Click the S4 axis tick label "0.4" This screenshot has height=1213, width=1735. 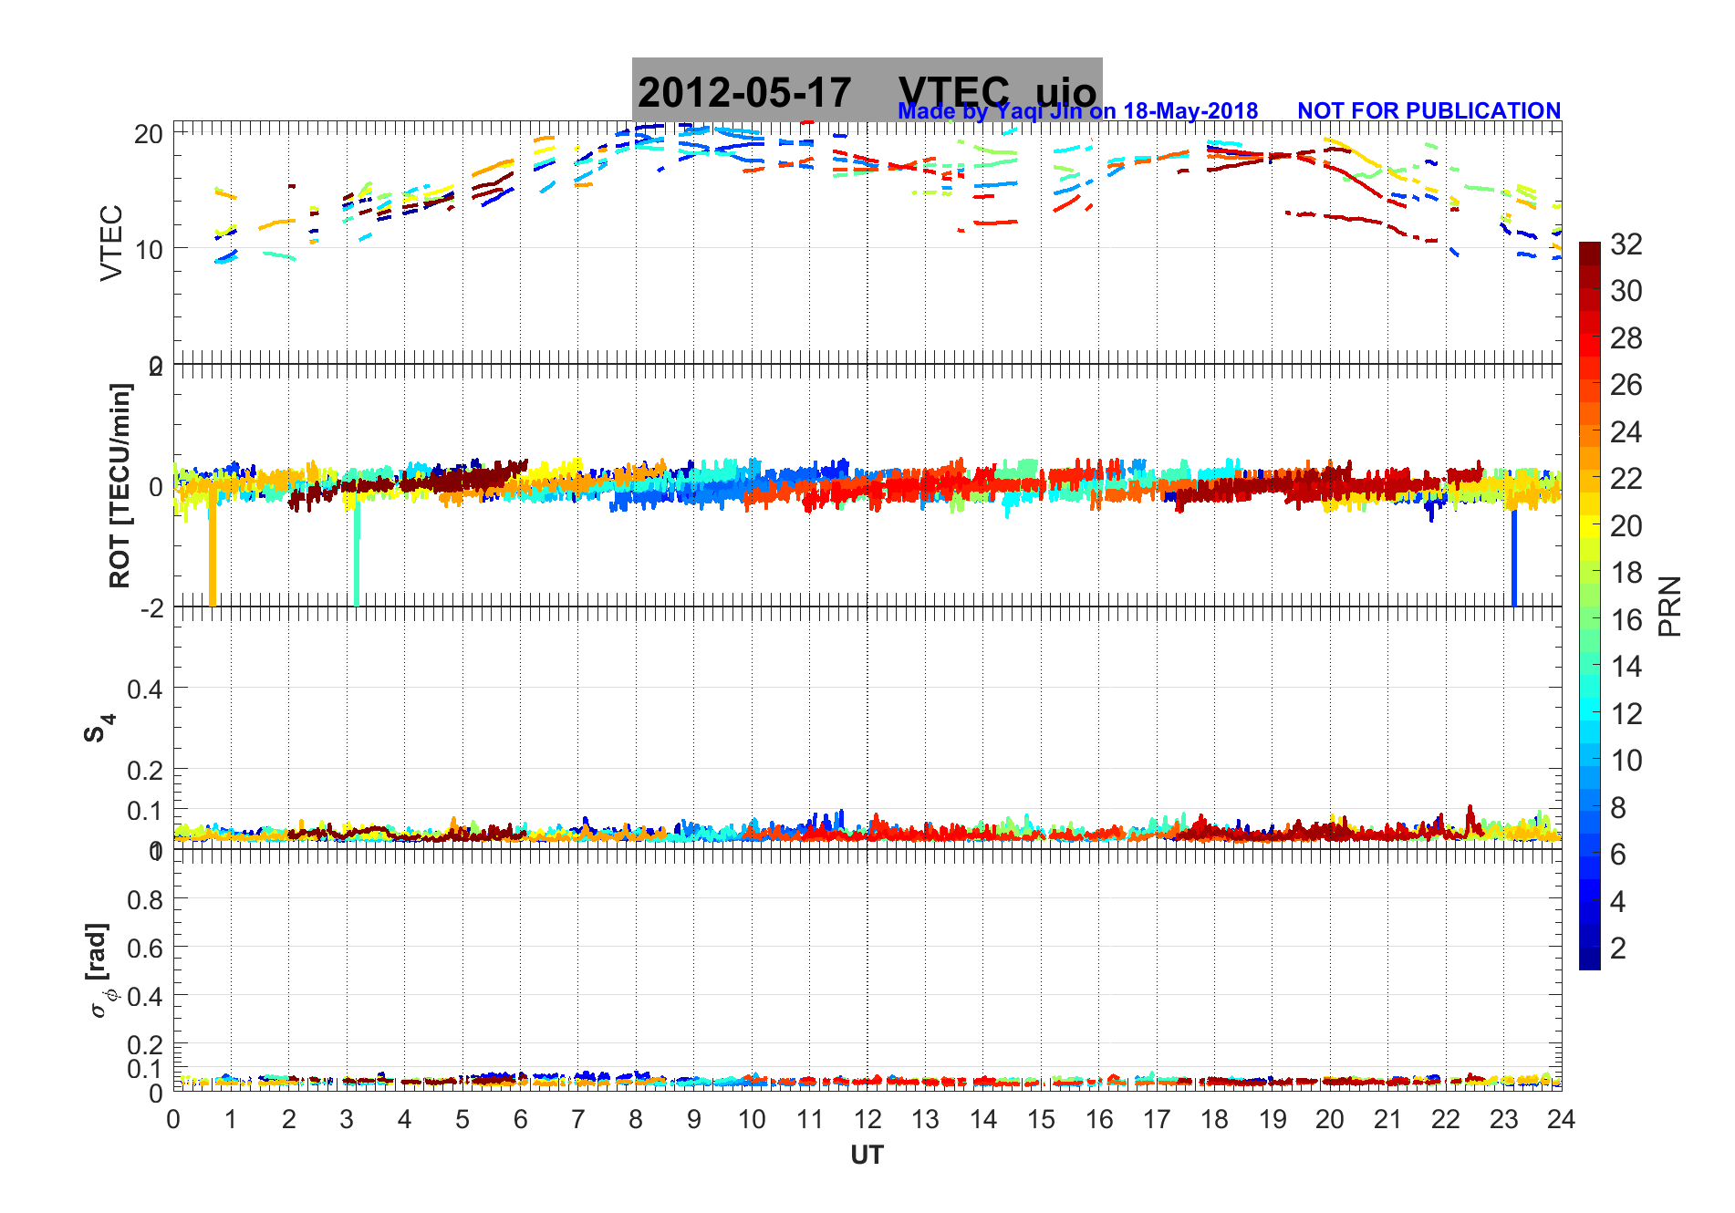[x=146, y=689]
